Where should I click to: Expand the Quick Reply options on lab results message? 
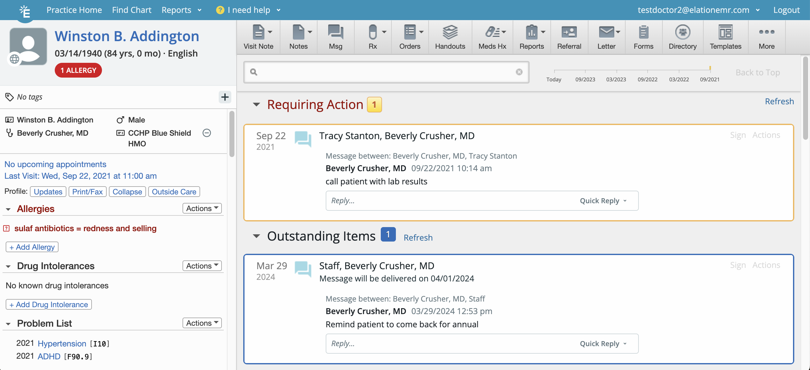[x=603, y=201]
